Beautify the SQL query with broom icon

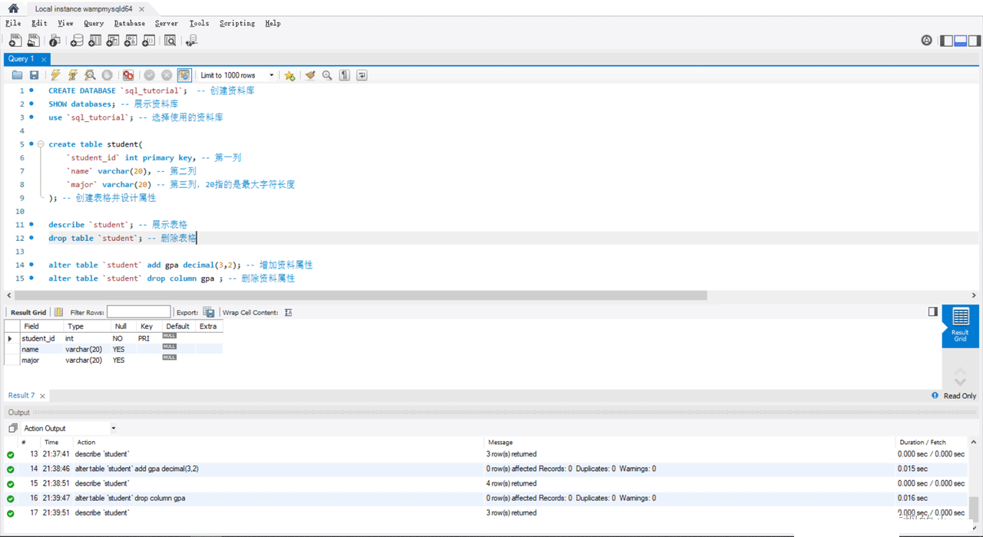click(x=309, y=74)
